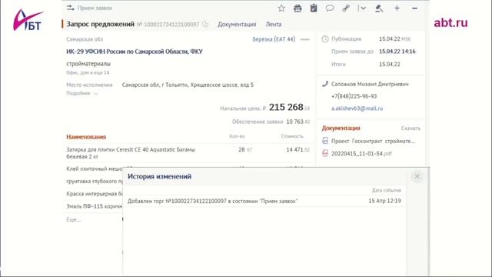
Task: Copy the tender number with the copy icon
Action: 205,24
